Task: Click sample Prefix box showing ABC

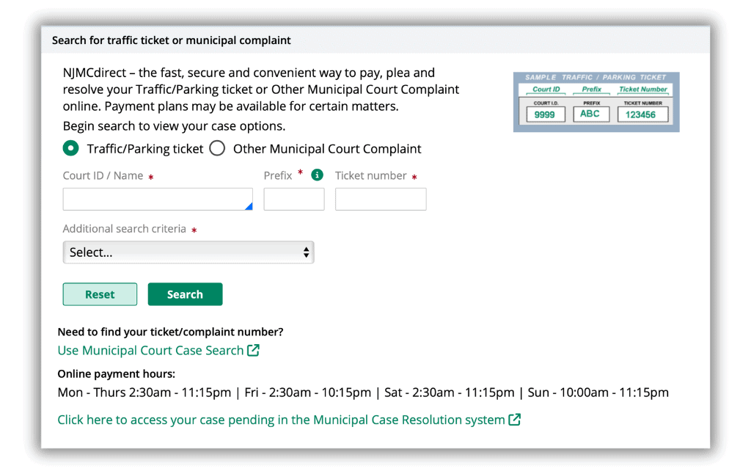Action: point(590,114)
